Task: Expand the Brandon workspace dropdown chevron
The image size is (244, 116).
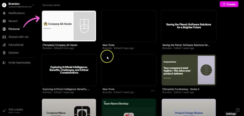Action: tap(33, 5)
